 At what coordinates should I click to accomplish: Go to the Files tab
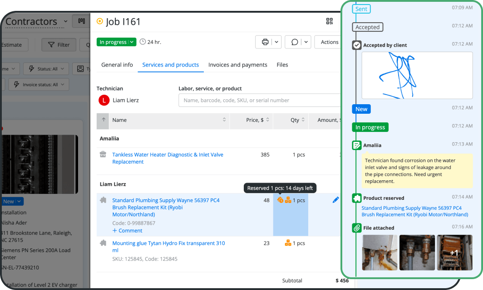click(x=282, y=65)
